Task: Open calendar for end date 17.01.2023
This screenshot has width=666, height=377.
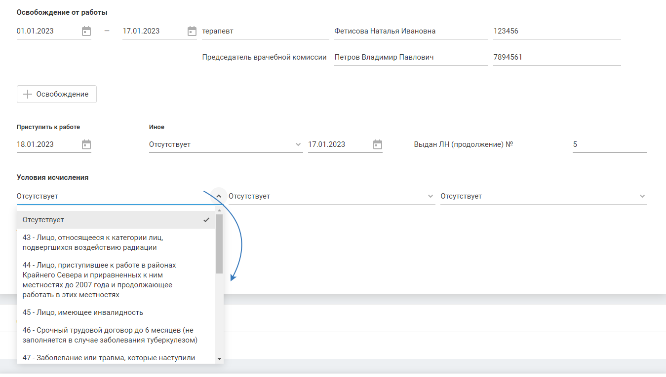Action: [192, 31]
